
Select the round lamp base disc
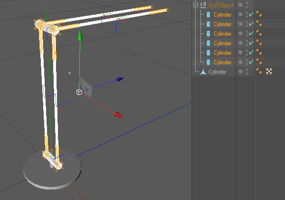pos(52,170)
